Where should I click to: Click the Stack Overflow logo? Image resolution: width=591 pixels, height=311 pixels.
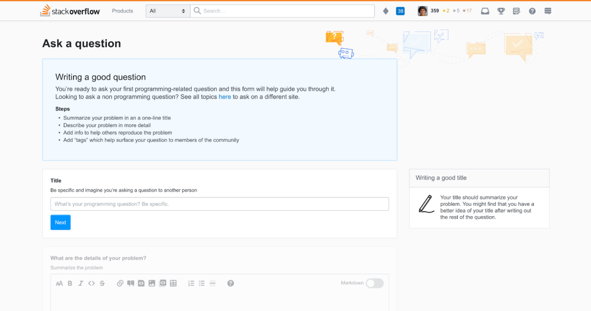(x=70, y=11)
